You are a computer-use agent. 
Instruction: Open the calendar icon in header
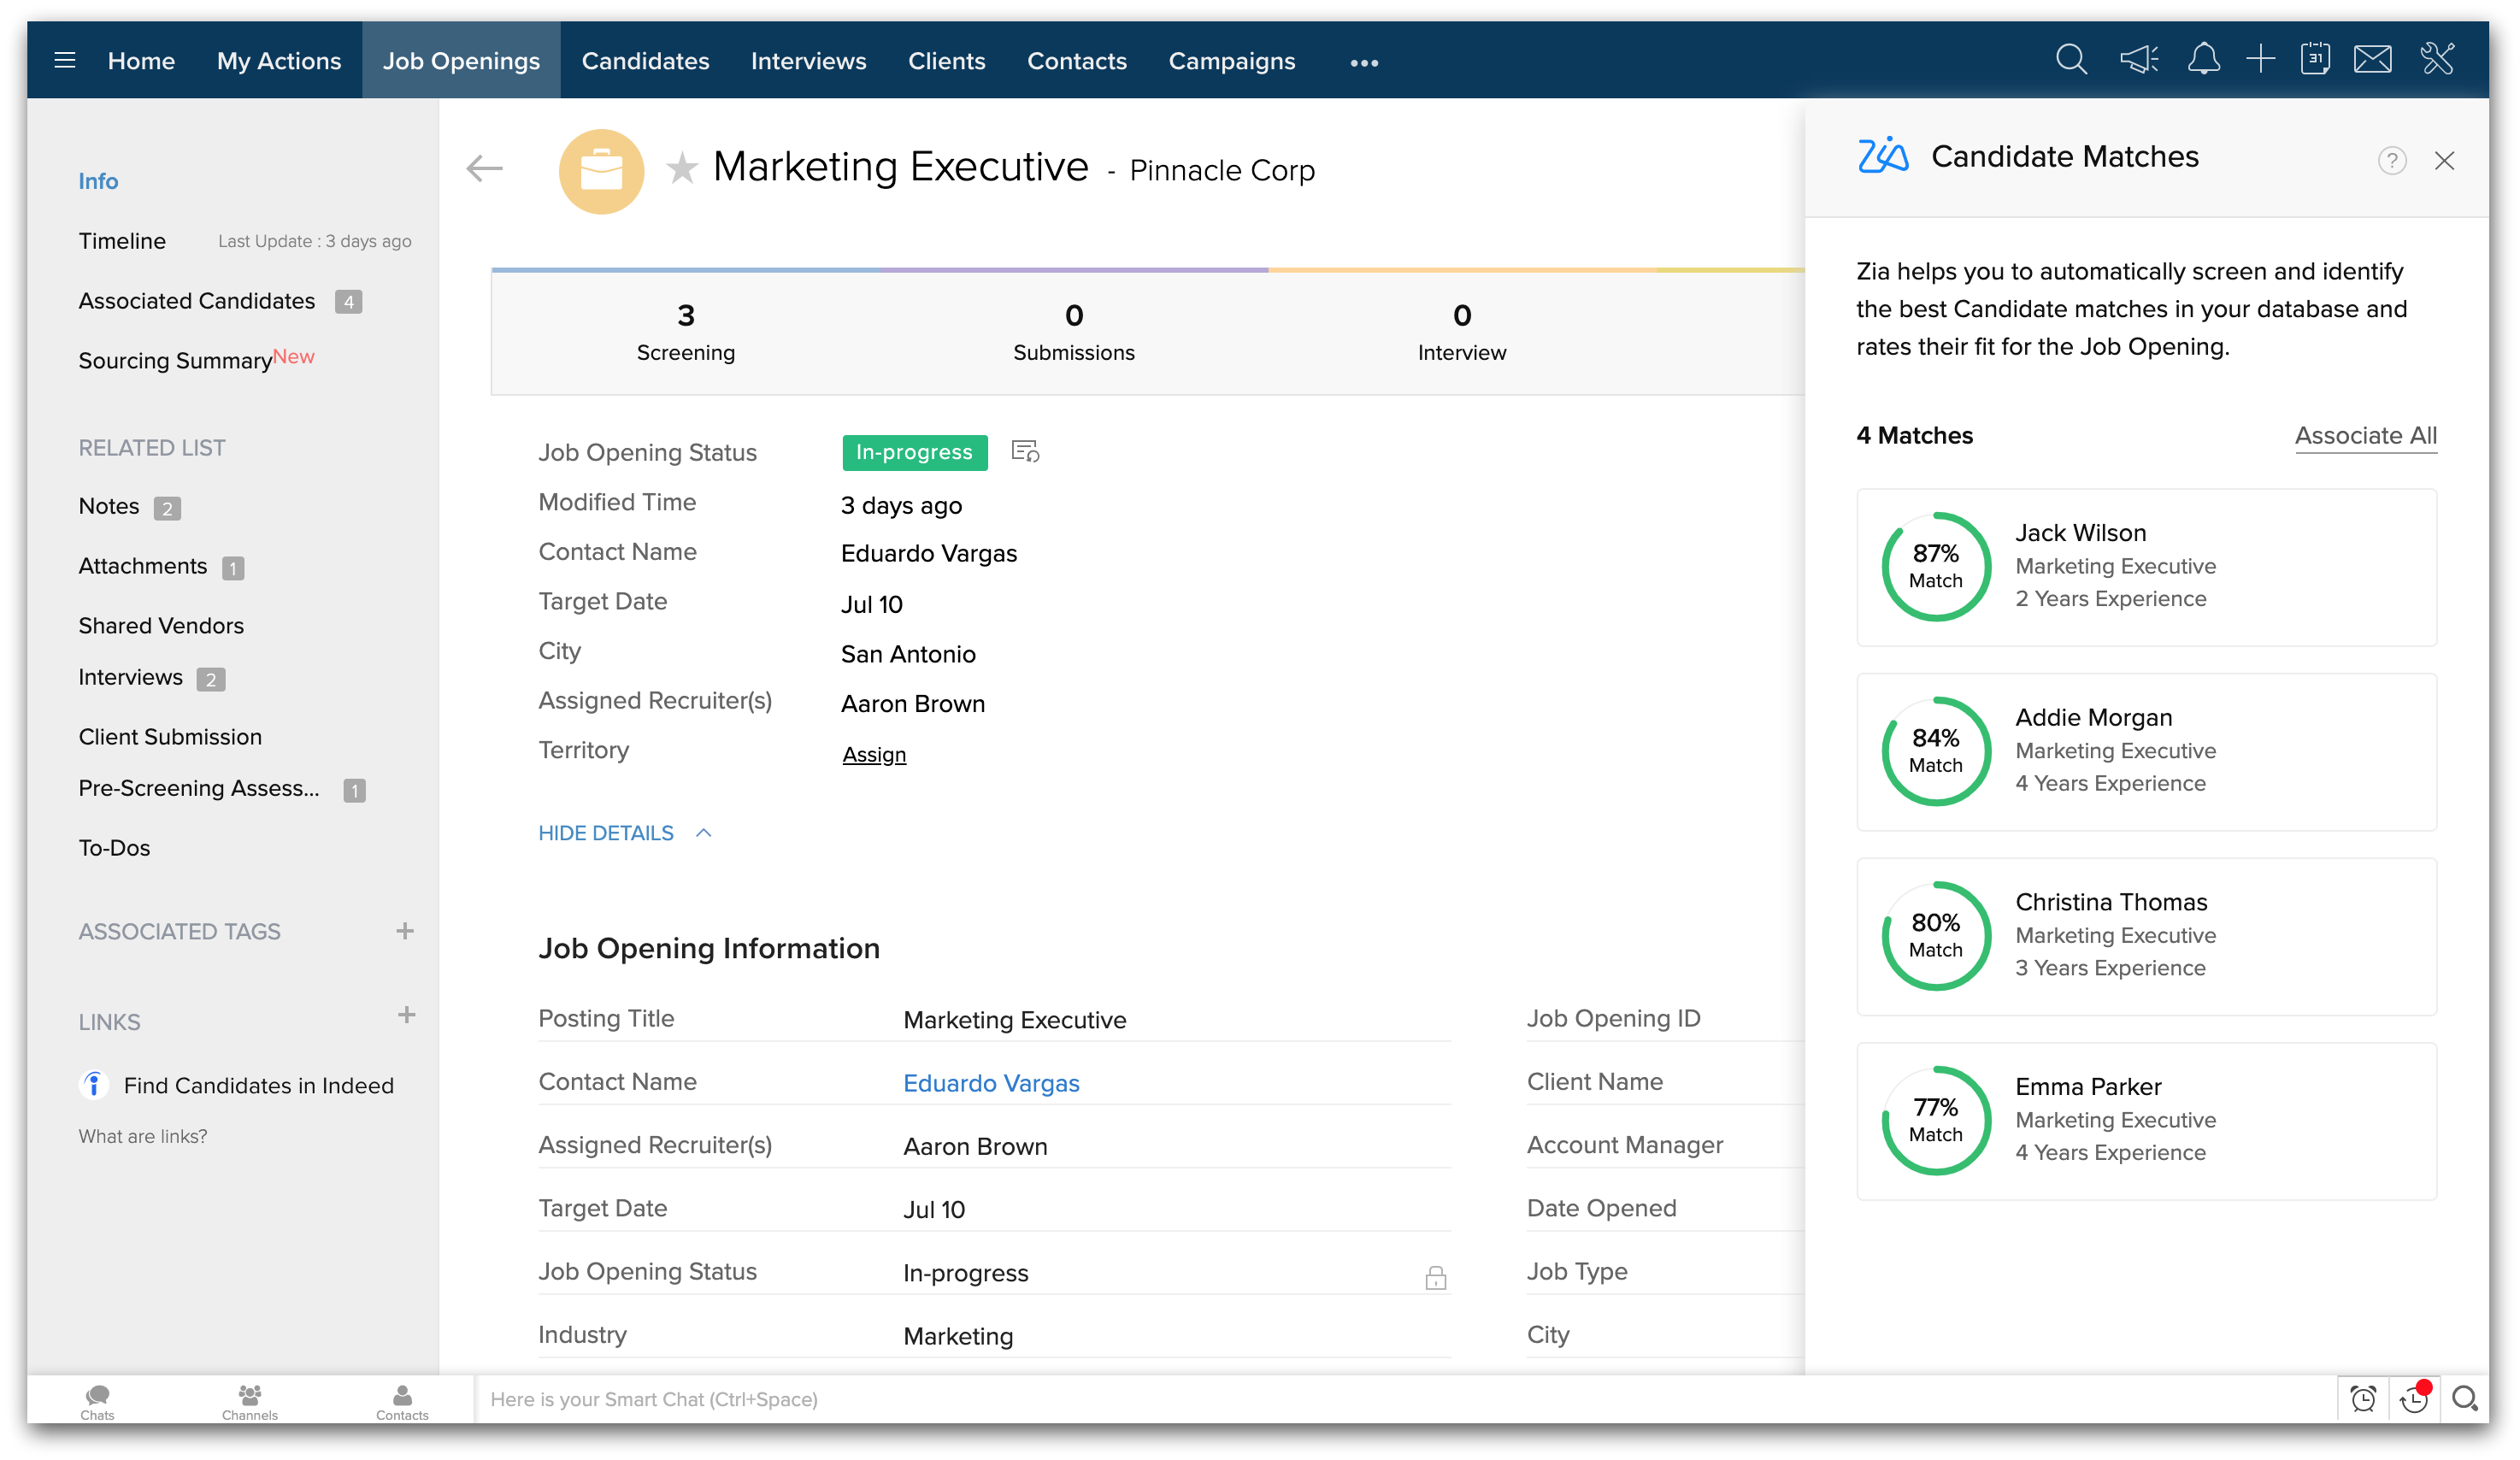coord(2315,60)
